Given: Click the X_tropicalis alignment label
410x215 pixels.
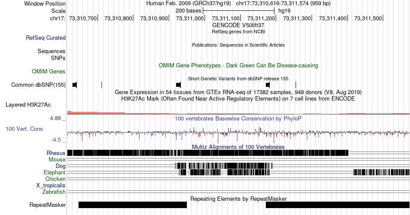Looking at the screenshot, I should pyautogui.click(x=51, y=186).
